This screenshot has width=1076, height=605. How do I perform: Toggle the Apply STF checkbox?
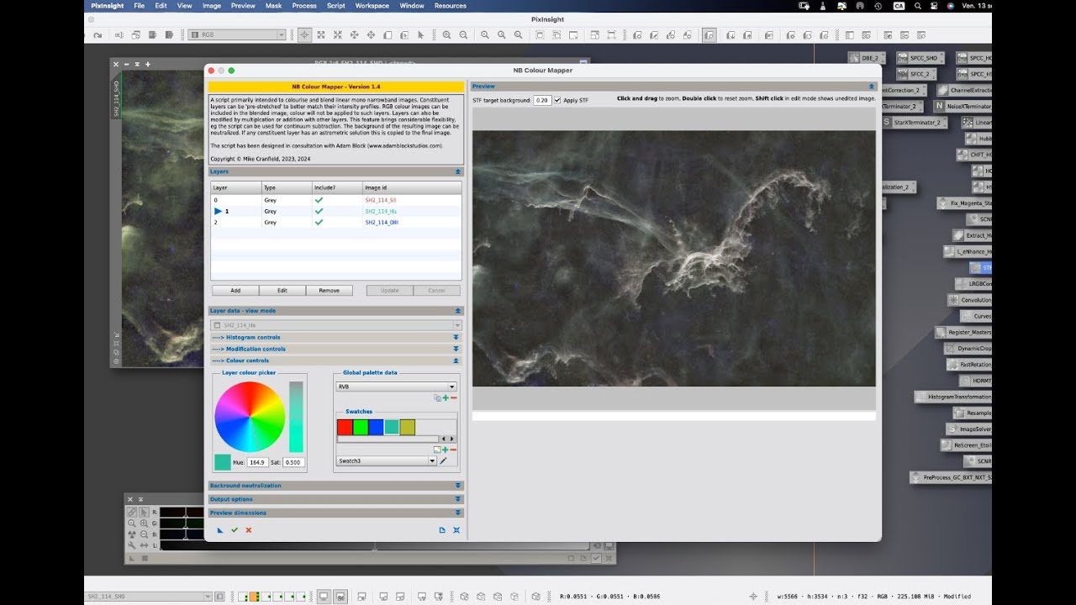tap(557, 100)
